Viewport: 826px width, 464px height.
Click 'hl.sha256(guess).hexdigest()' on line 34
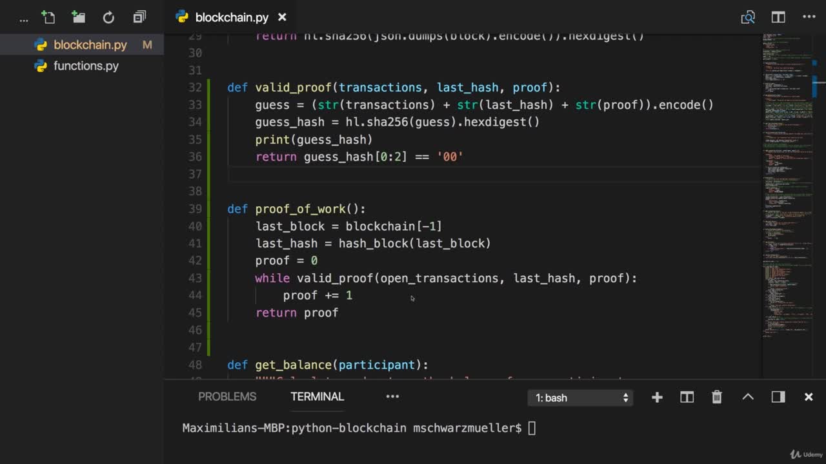[x=443, y=122]
